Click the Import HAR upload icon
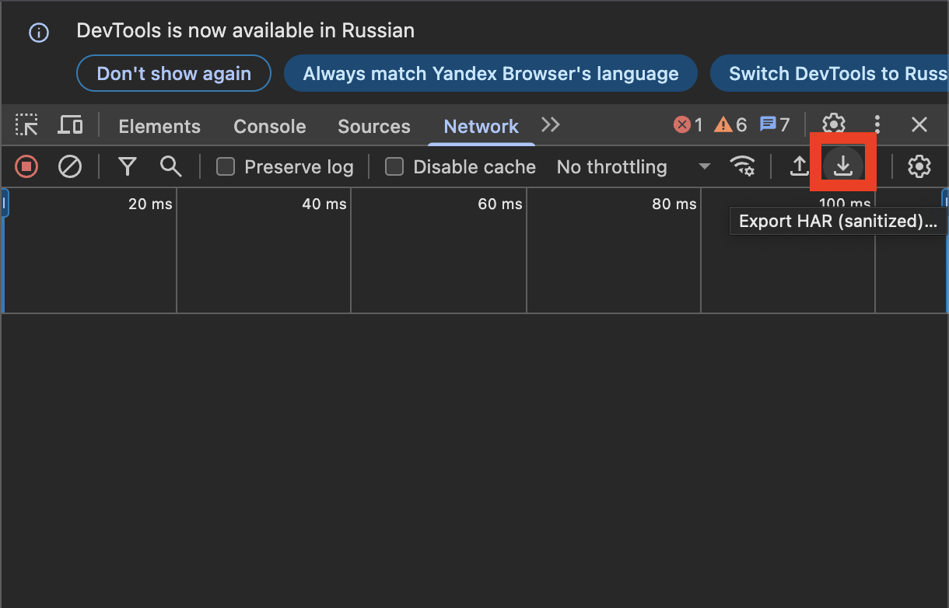 point(799,166)
